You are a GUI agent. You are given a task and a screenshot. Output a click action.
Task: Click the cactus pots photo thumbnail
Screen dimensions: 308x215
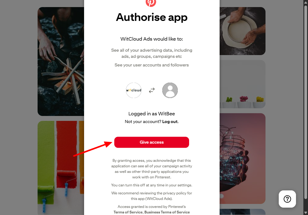click(243, 84)
